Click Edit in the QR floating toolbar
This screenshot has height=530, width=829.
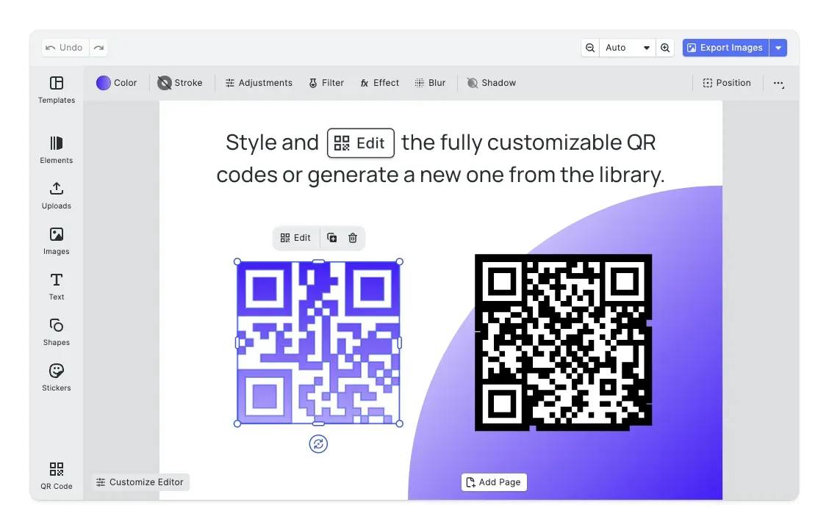(x=295, y=238)
